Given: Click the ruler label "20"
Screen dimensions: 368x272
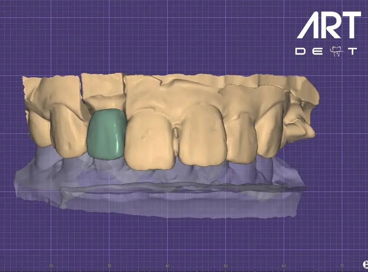Looking at the screenshot, I should pos(51,266).
